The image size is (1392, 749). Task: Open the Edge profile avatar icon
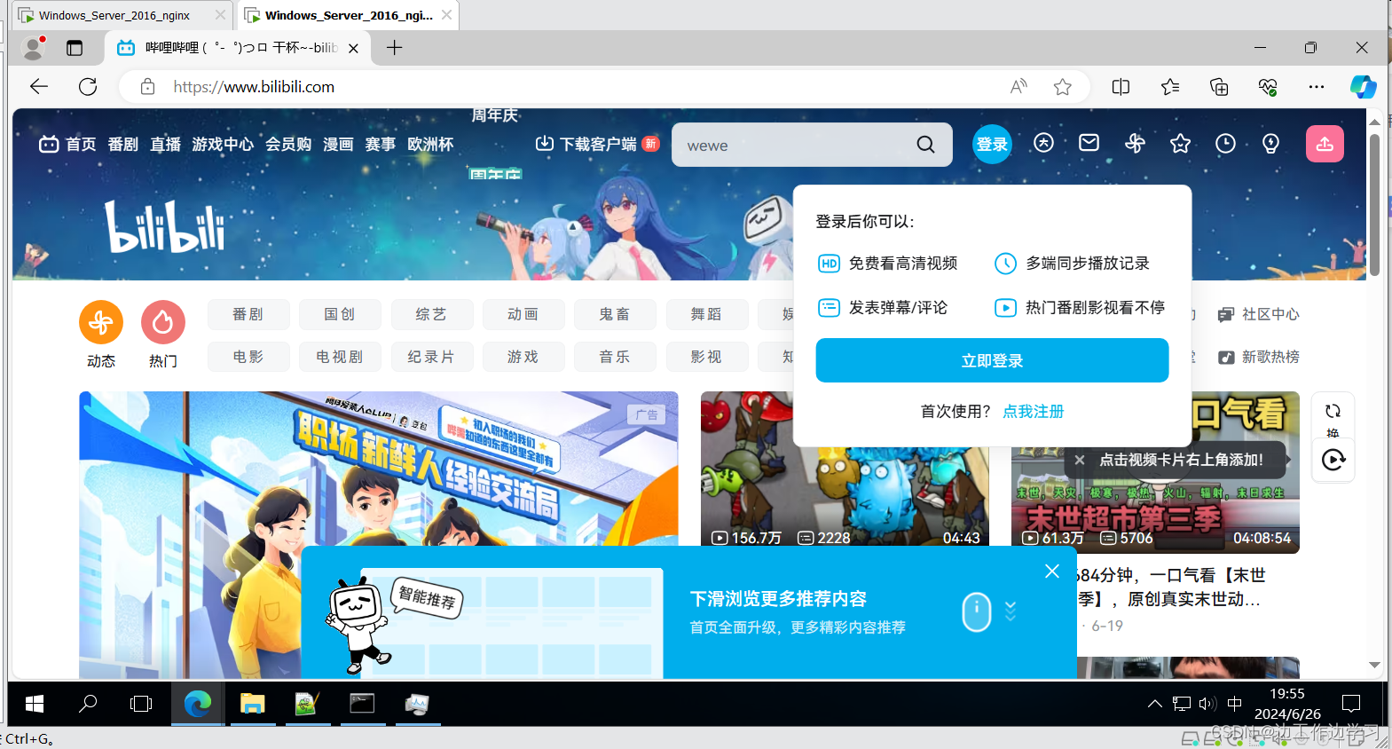click(x=34, y=48)
